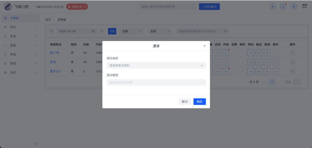Add 预约 for 张三19 row
The image size is (312, 148).
[251, 53]
